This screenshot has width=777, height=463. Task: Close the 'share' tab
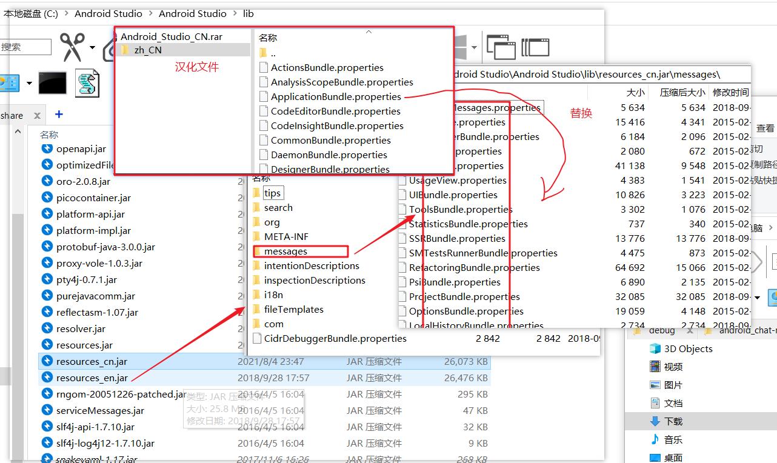tap(37, 115)
